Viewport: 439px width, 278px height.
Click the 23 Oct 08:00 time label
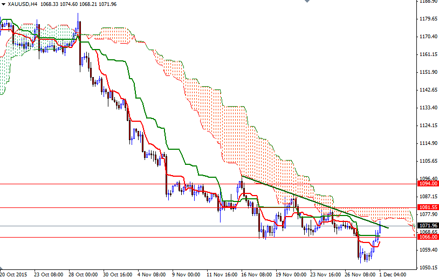(49, 275)
